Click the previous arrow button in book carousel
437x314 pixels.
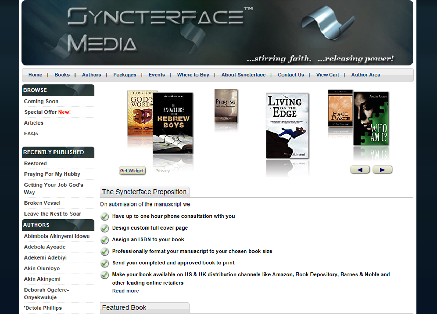[360, 170]
